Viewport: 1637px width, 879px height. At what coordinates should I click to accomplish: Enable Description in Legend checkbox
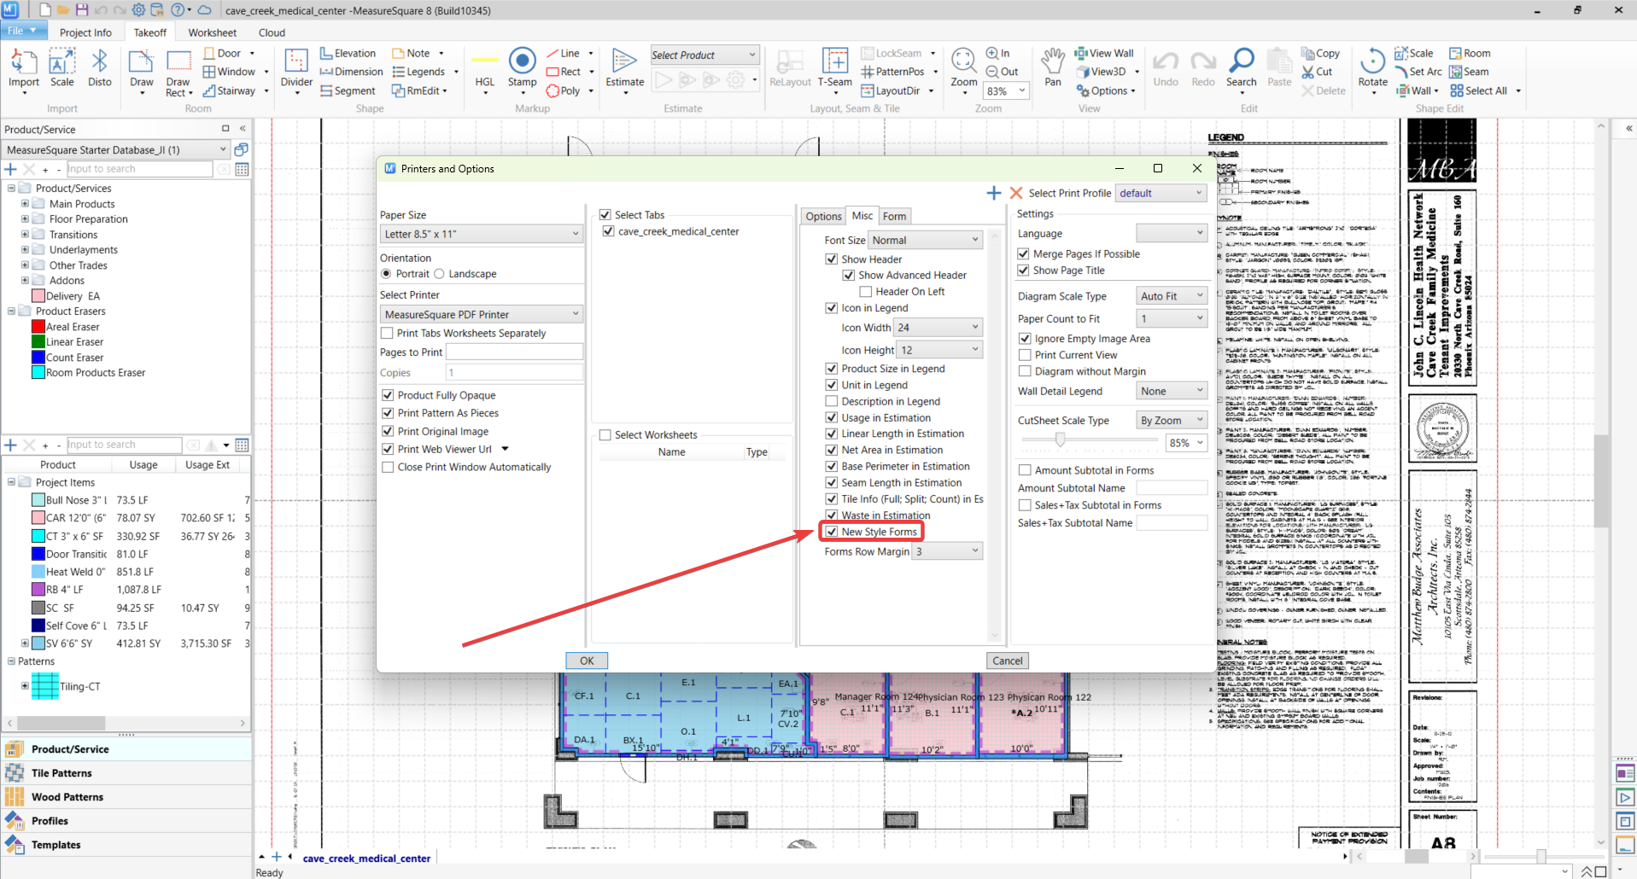832,401
